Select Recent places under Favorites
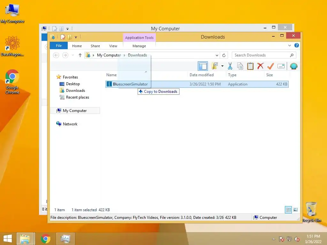Viewport: 327px width, 245px height. tap(77, 97)
